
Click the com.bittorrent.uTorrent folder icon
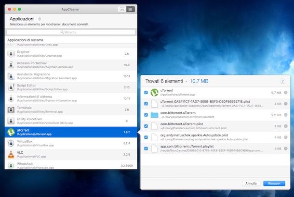[x=155, y=115]
